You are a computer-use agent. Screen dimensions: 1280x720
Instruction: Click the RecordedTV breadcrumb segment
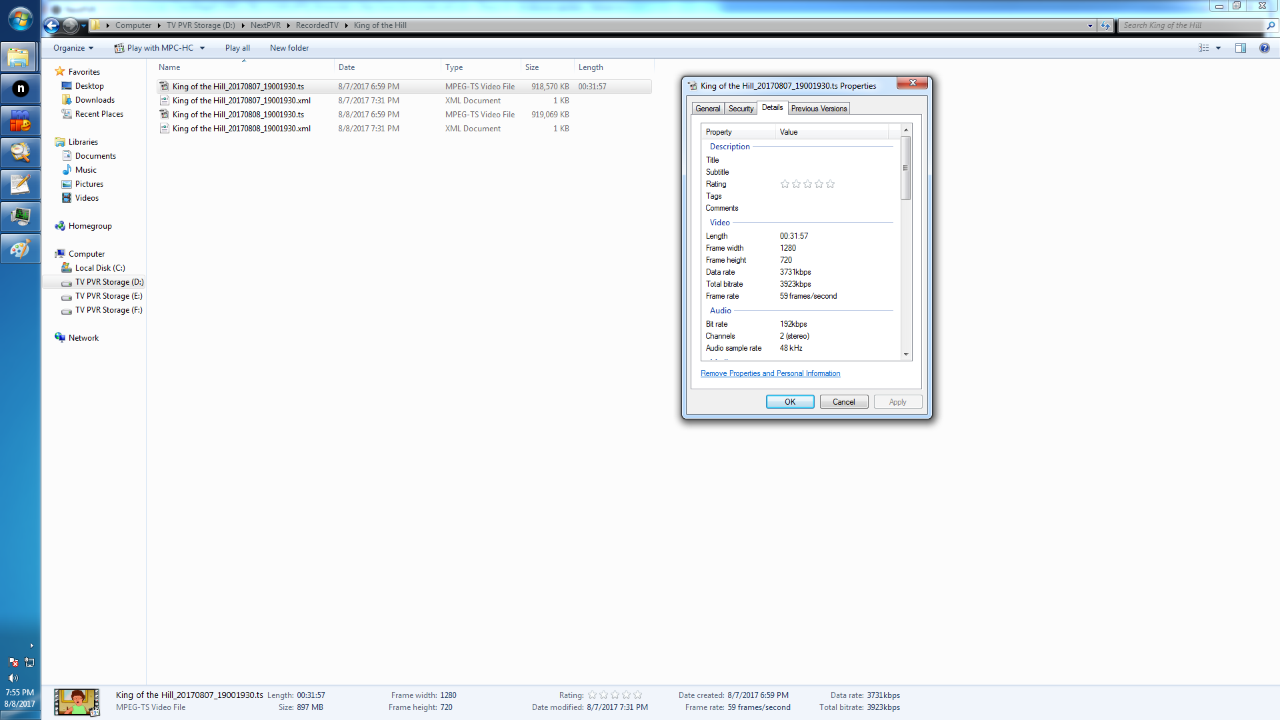[317, 25]
